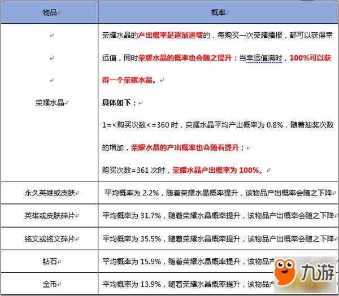Viewport: 339px width, 296px height.
Task: Click the 平均概率为31.7% cell
Action: click(x=218, y=215)
